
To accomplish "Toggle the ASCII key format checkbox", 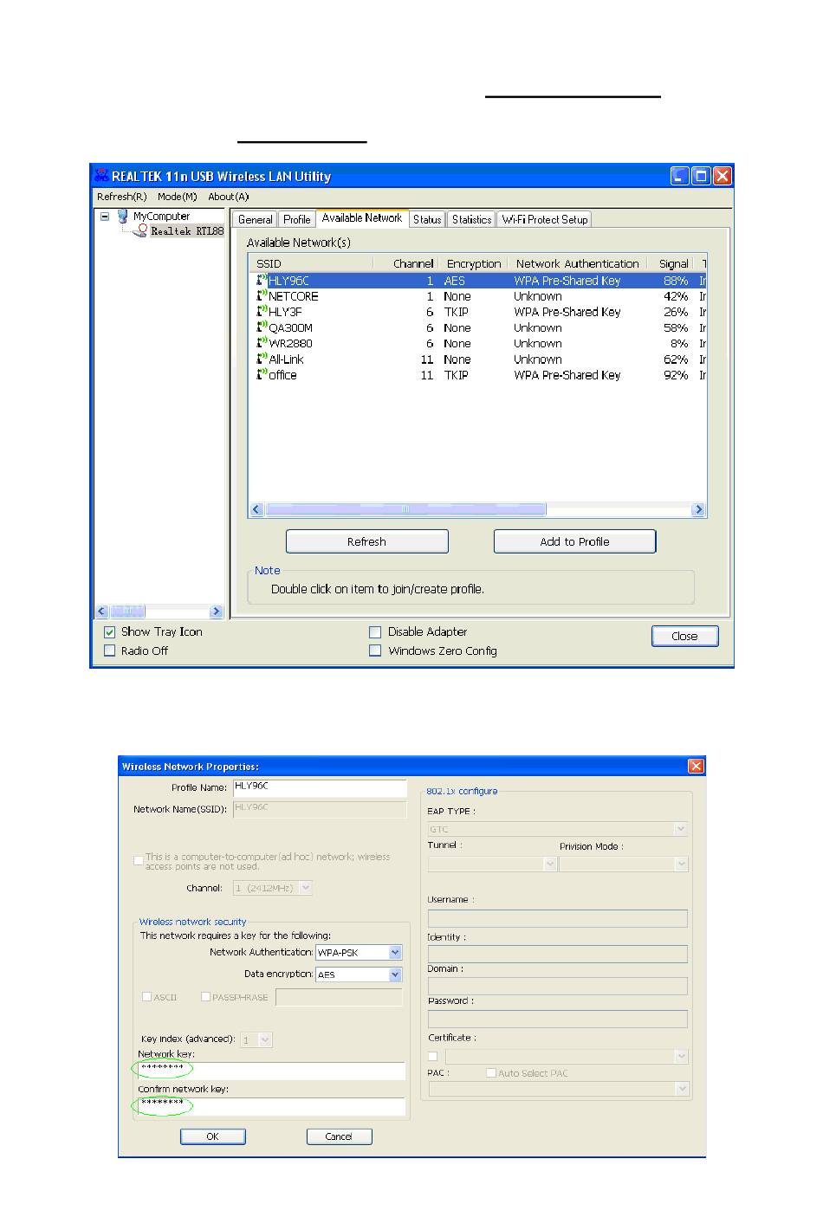I will pos(147,997).
